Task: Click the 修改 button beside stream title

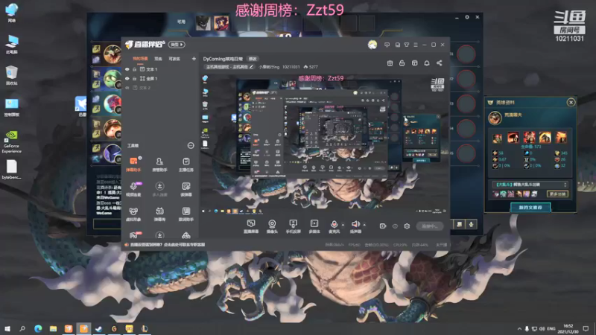Action: coord(253,59)
